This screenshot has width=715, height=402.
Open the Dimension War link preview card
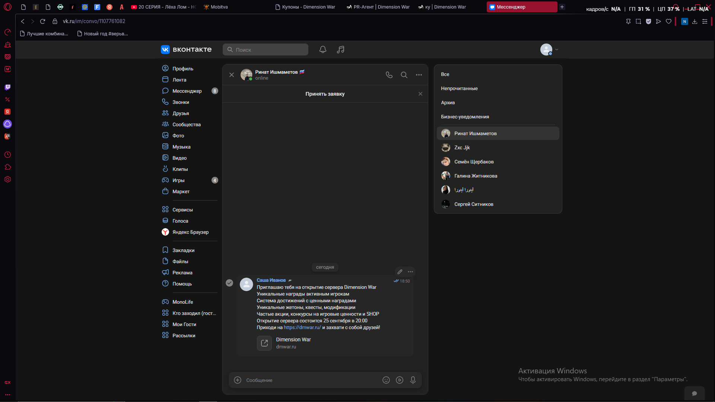[284, 343]
